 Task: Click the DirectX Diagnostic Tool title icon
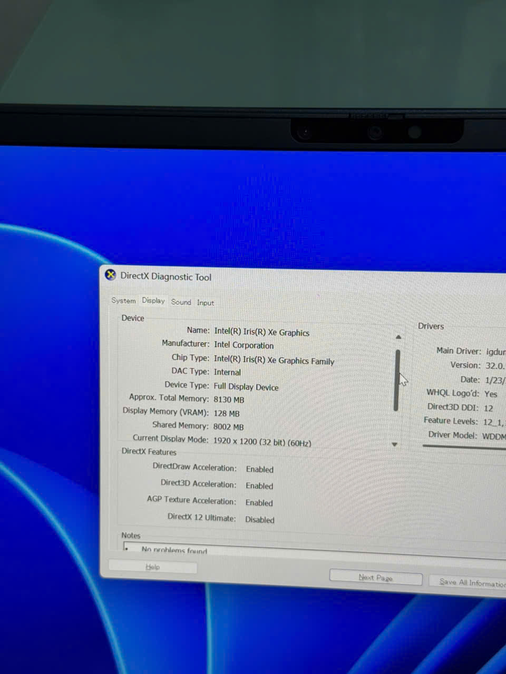click(111, 275)
